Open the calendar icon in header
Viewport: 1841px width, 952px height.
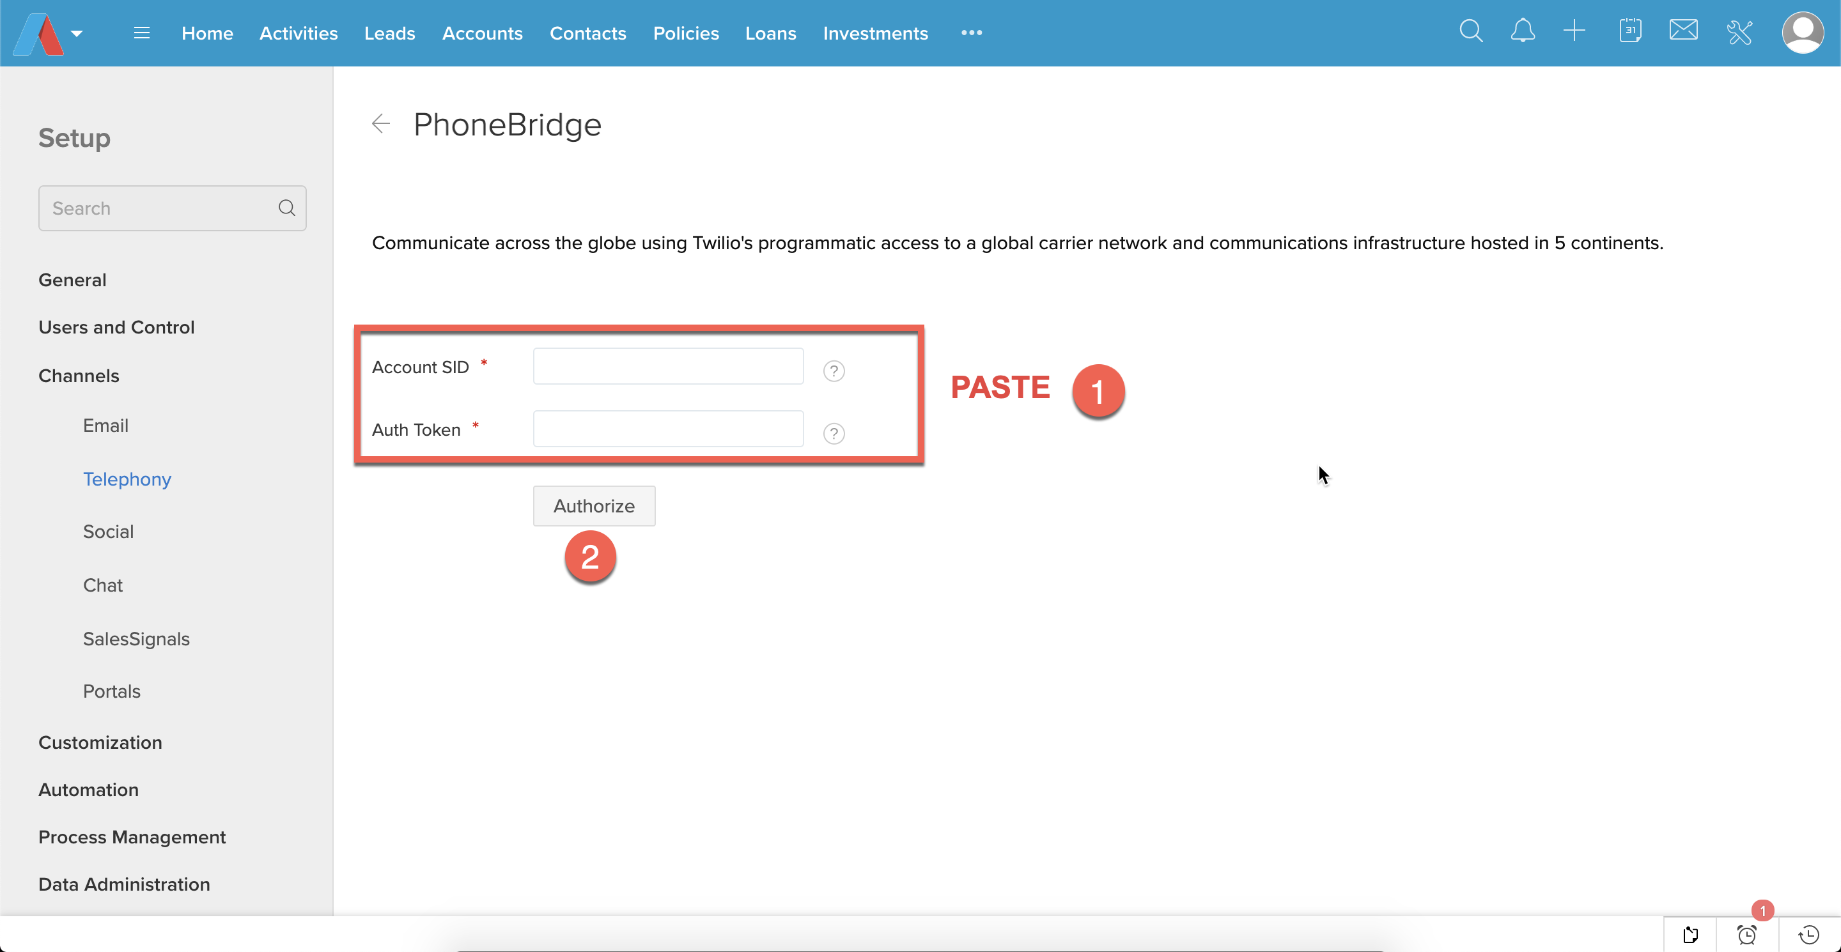1629,31
